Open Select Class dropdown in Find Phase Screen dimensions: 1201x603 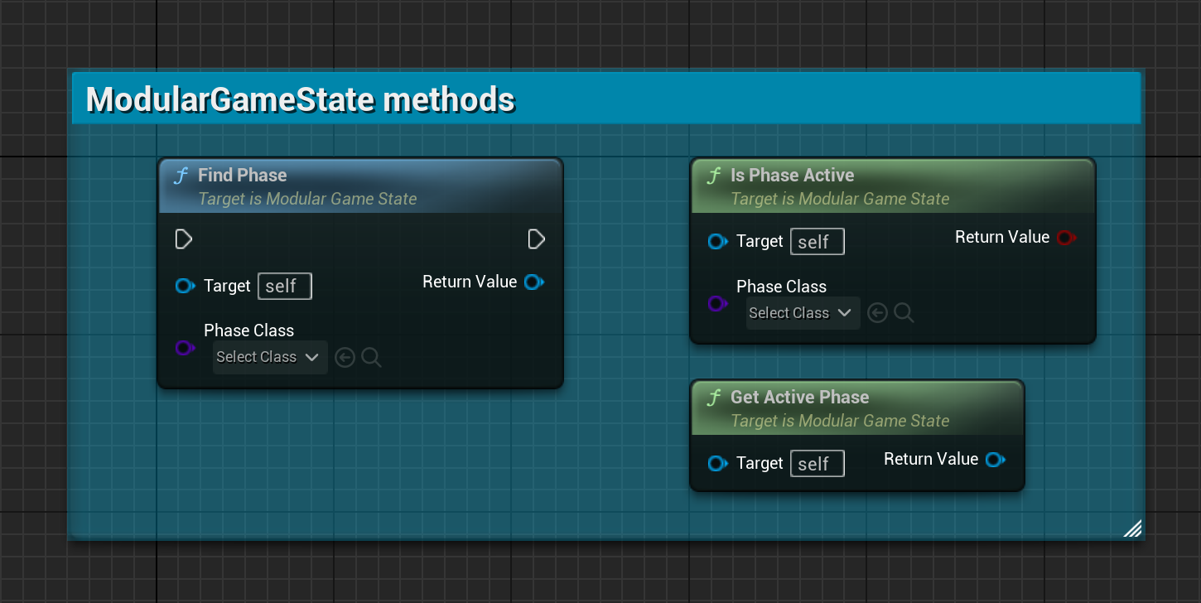270,357
